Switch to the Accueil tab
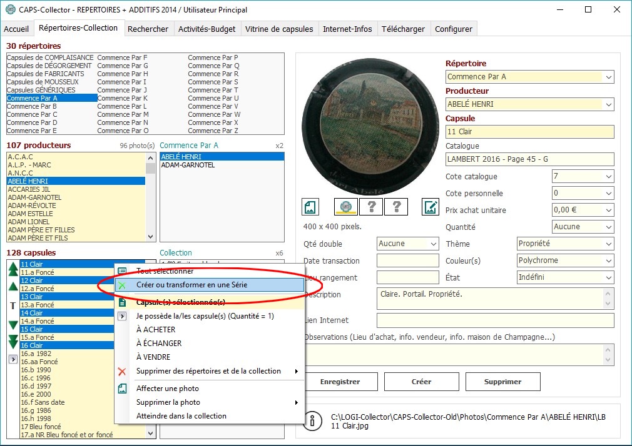 click(x=16, y=29)
